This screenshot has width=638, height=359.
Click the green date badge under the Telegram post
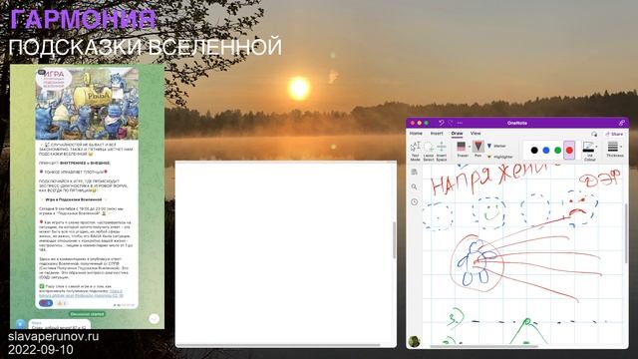click(87, 314)
